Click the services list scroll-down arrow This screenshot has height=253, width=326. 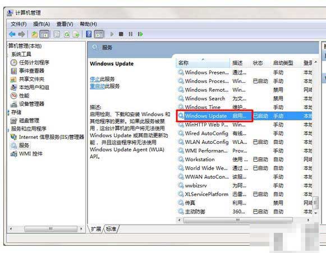(316, 213)
